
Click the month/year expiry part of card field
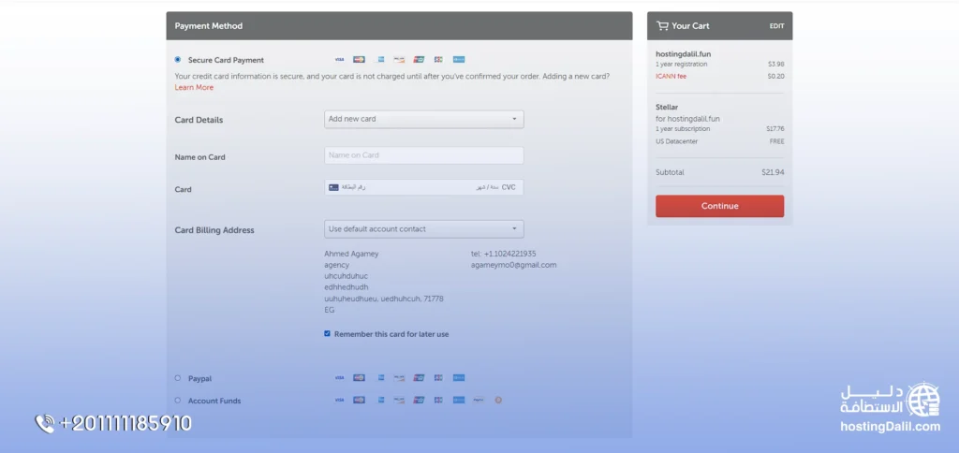click(x=487, y=187)
